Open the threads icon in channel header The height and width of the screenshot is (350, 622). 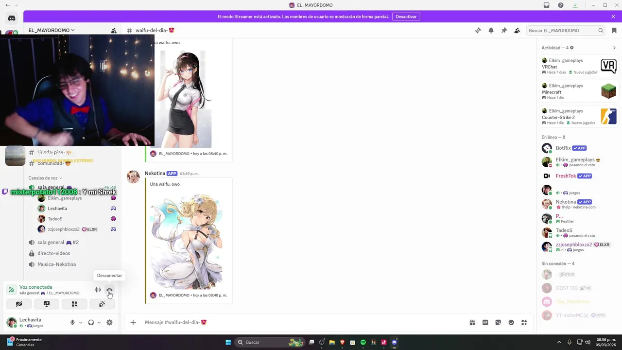pyautogui.click(x=478, y=30)
